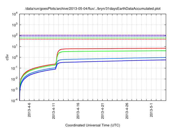
Task: Click the dashed blue threshold line
Action: pyautogui.click(x=93, y=36)
